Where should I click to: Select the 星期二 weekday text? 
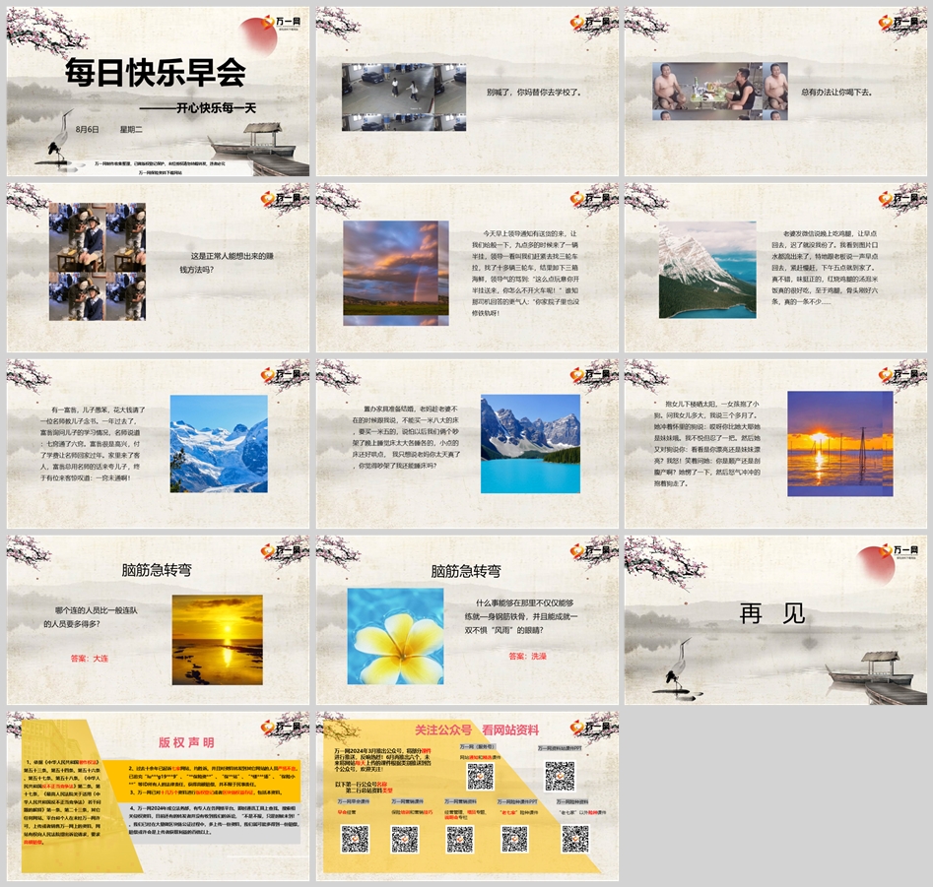coord(131,129)
